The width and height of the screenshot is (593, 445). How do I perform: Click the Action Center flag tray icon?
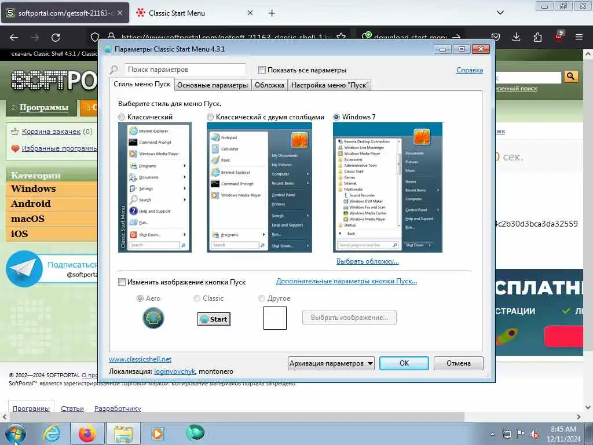point(521,435)
